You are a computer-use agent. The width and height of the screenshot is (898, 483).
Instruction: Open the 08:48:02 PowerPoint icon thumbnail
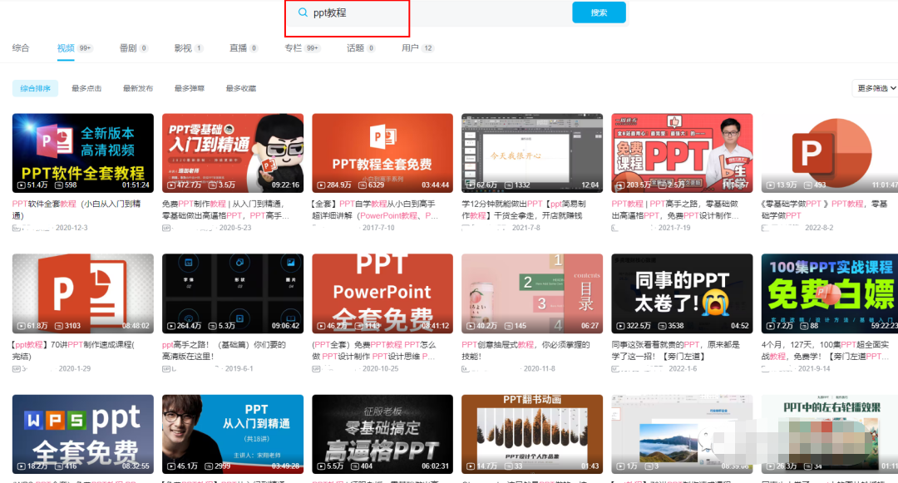coord(83,293)
